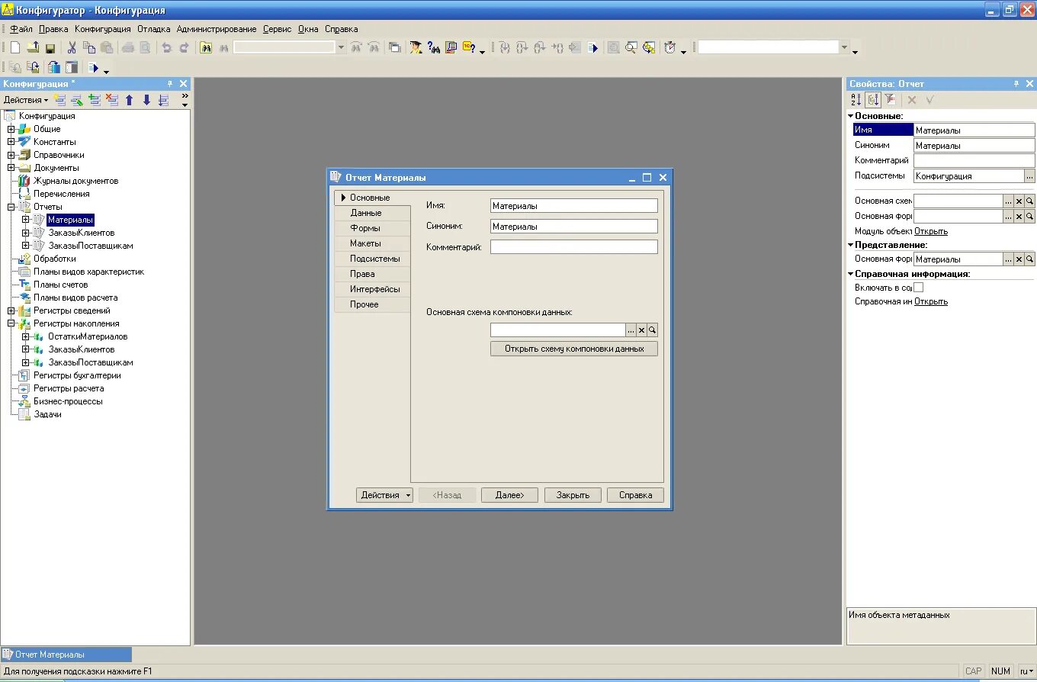Collapse the Регистры накопления tree node
This screenshot has width=1037, height=682.
coord(11,323)
